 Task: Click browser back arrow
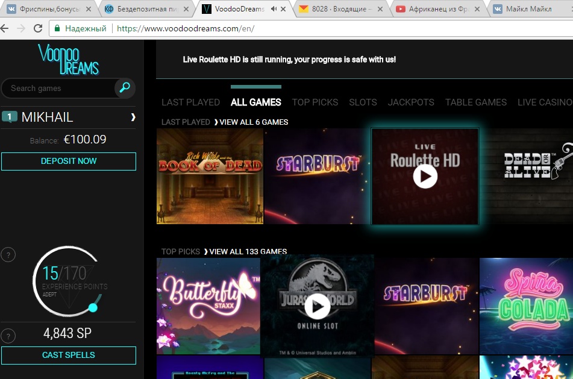(5, 28)
